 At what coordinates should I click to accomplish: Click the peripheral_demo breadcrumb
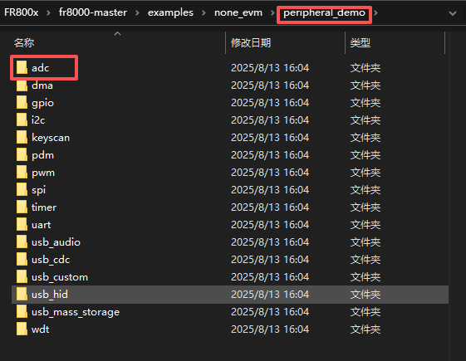[324, 13]
